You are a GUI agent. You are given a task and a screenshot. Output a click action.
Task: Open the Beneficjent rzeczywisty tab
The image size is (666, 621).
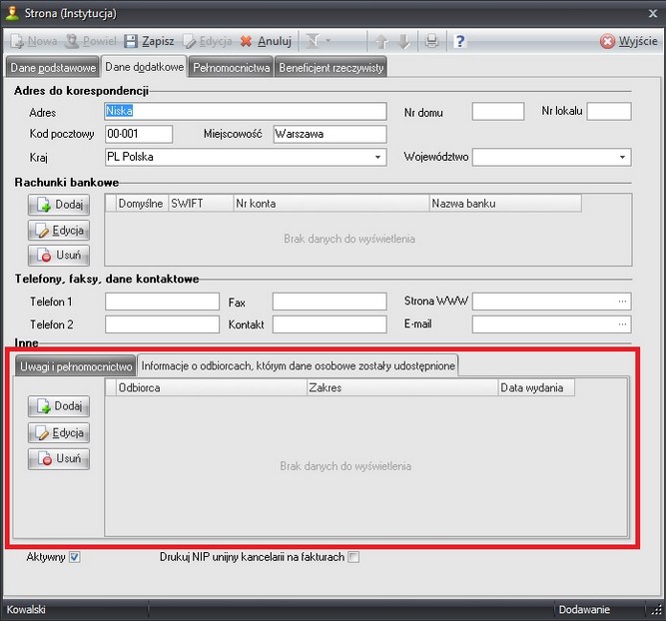pyautogui.click(x=331, y=68)
